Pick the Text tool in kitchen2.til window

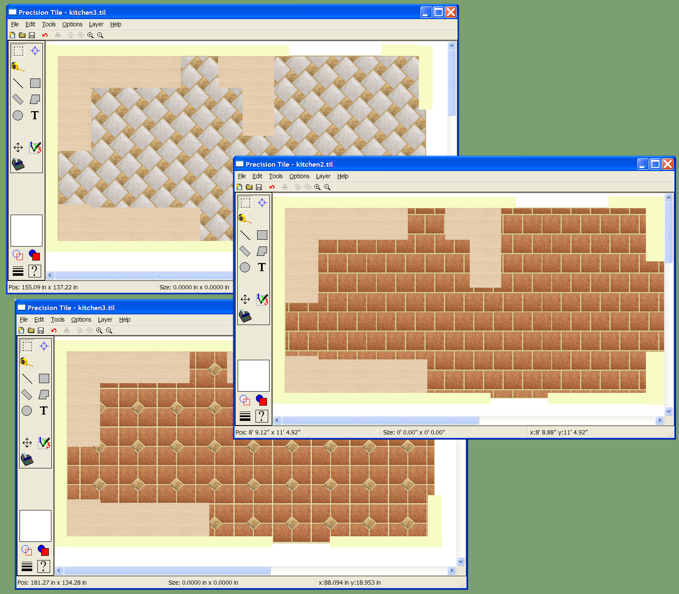262,267
